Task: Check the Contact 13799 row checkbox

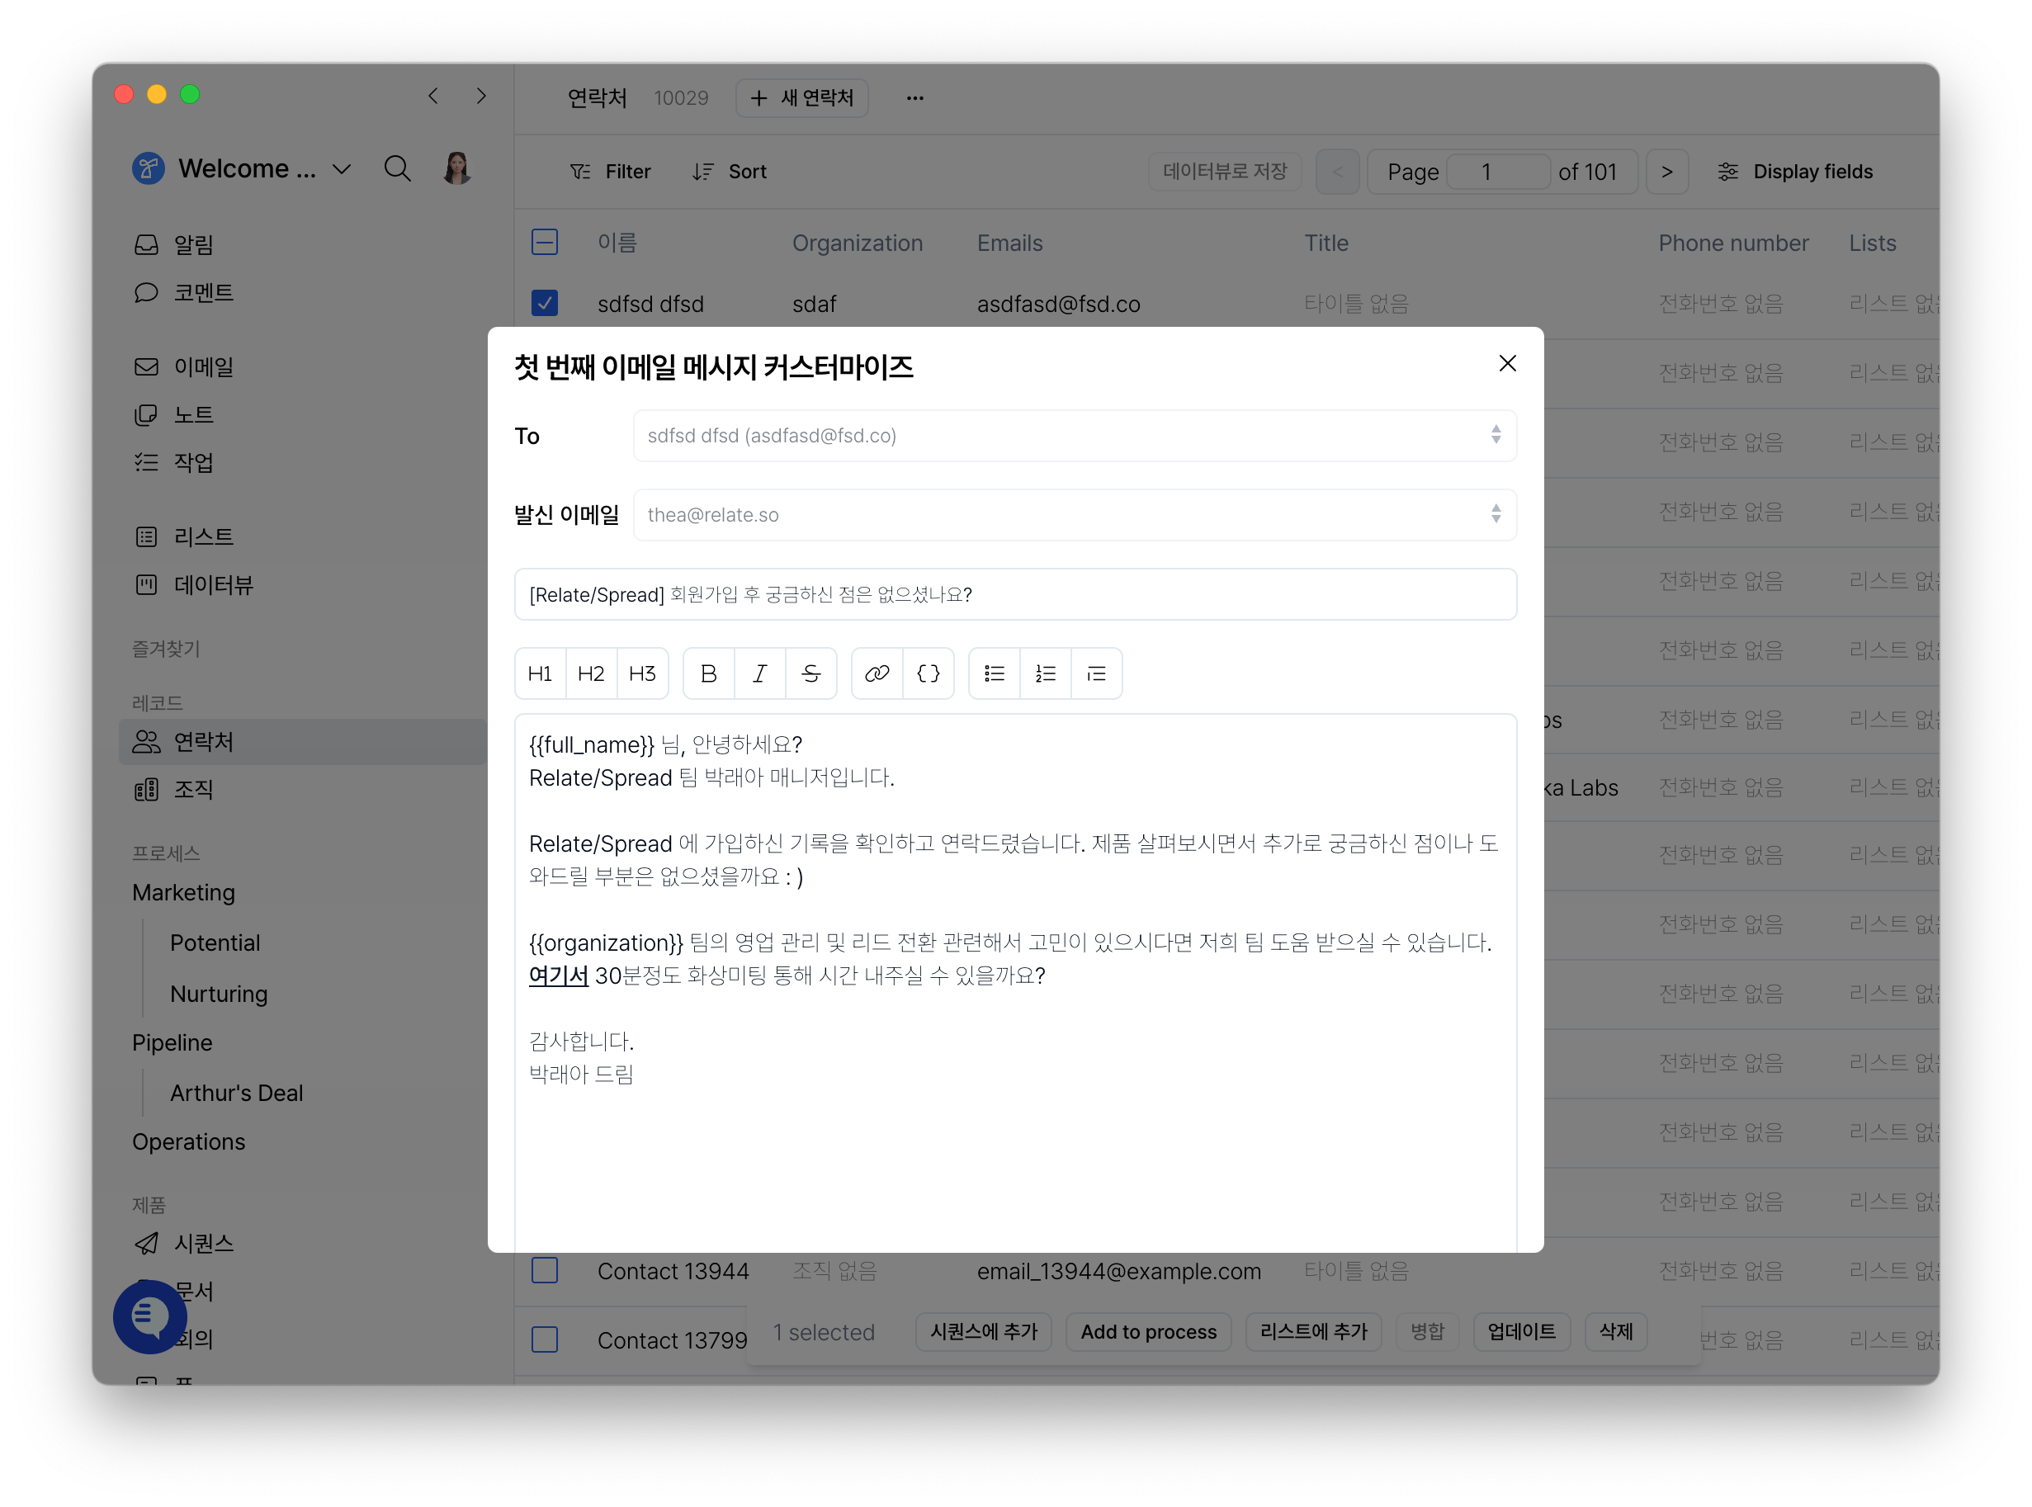Action: [x=545, y=1339]
